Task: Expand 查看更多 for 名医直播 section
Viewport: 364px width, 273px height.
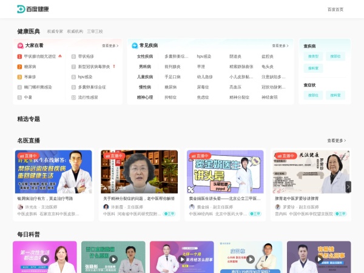Action: [337, 140]
